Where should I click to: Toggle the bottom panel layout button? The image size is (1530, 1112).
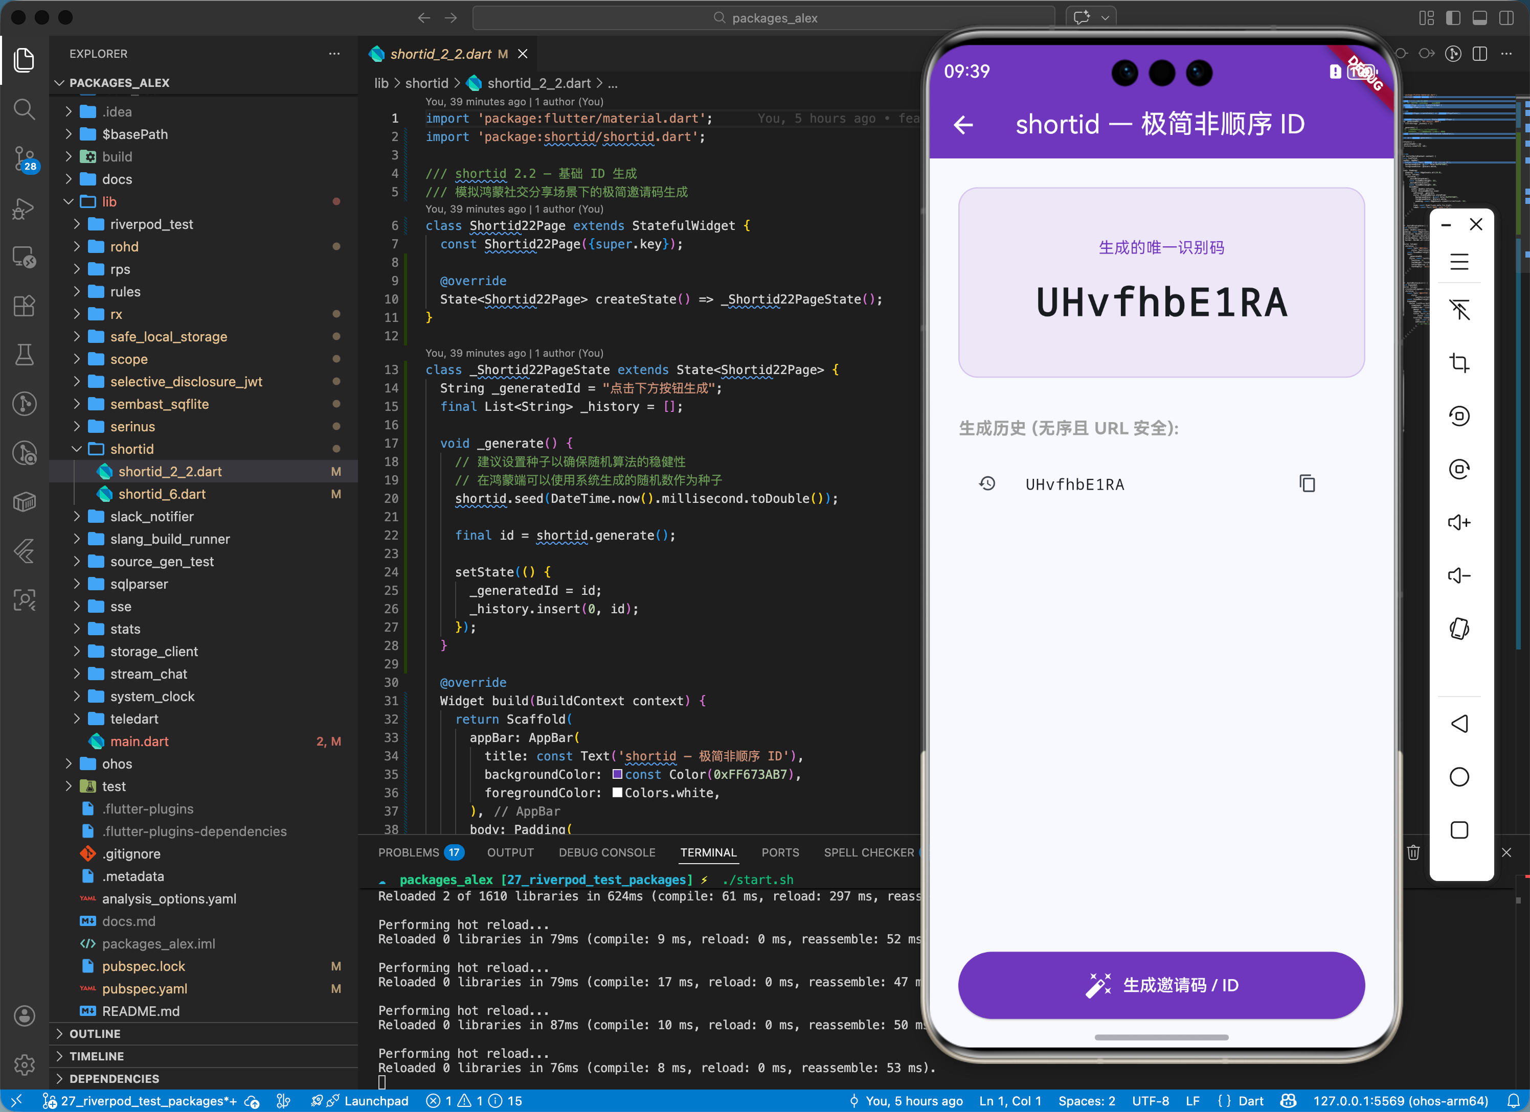[1479, 18]
